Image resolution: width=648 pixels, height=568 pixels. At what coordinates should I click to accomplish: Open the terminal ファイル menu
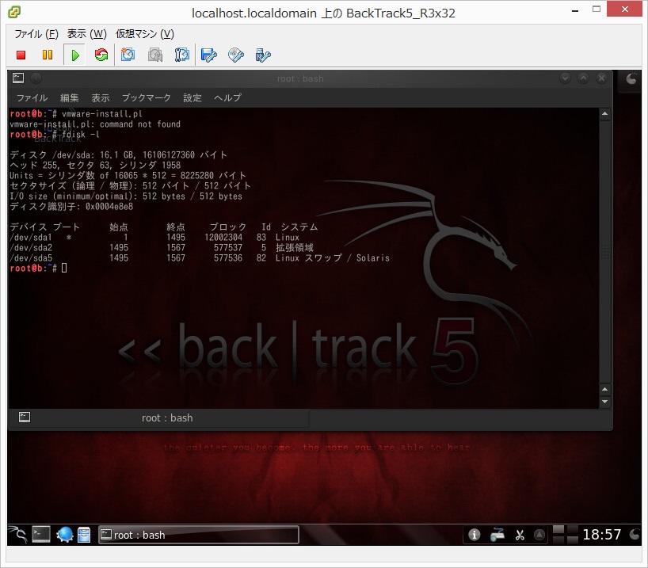point(32,98)
